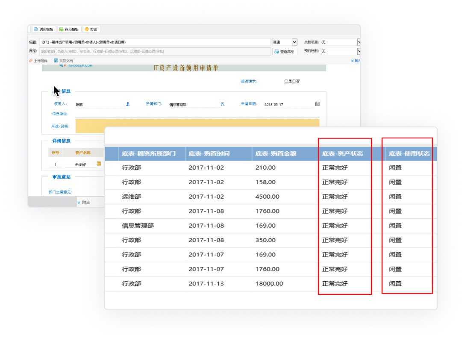Screen dimensions: 465x341
Task: Open the 预归档到 dropdown
Action: pyautogui.click(x=341, y=51)
